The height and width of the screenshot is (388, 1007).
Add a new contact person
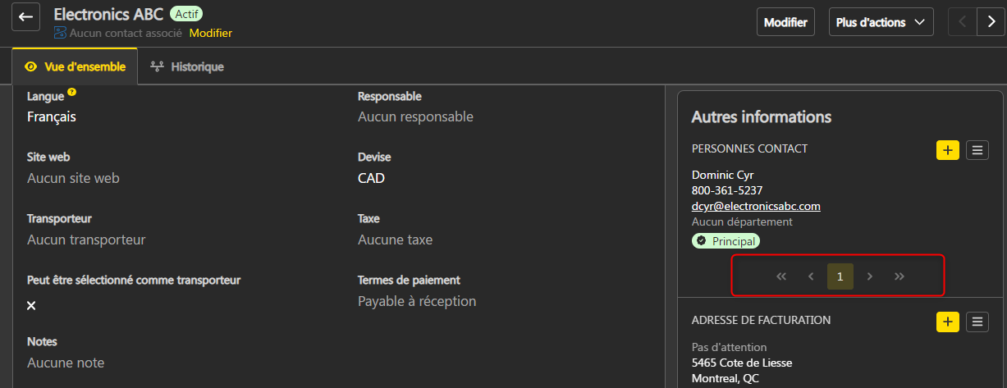click(x=947, y=150)
